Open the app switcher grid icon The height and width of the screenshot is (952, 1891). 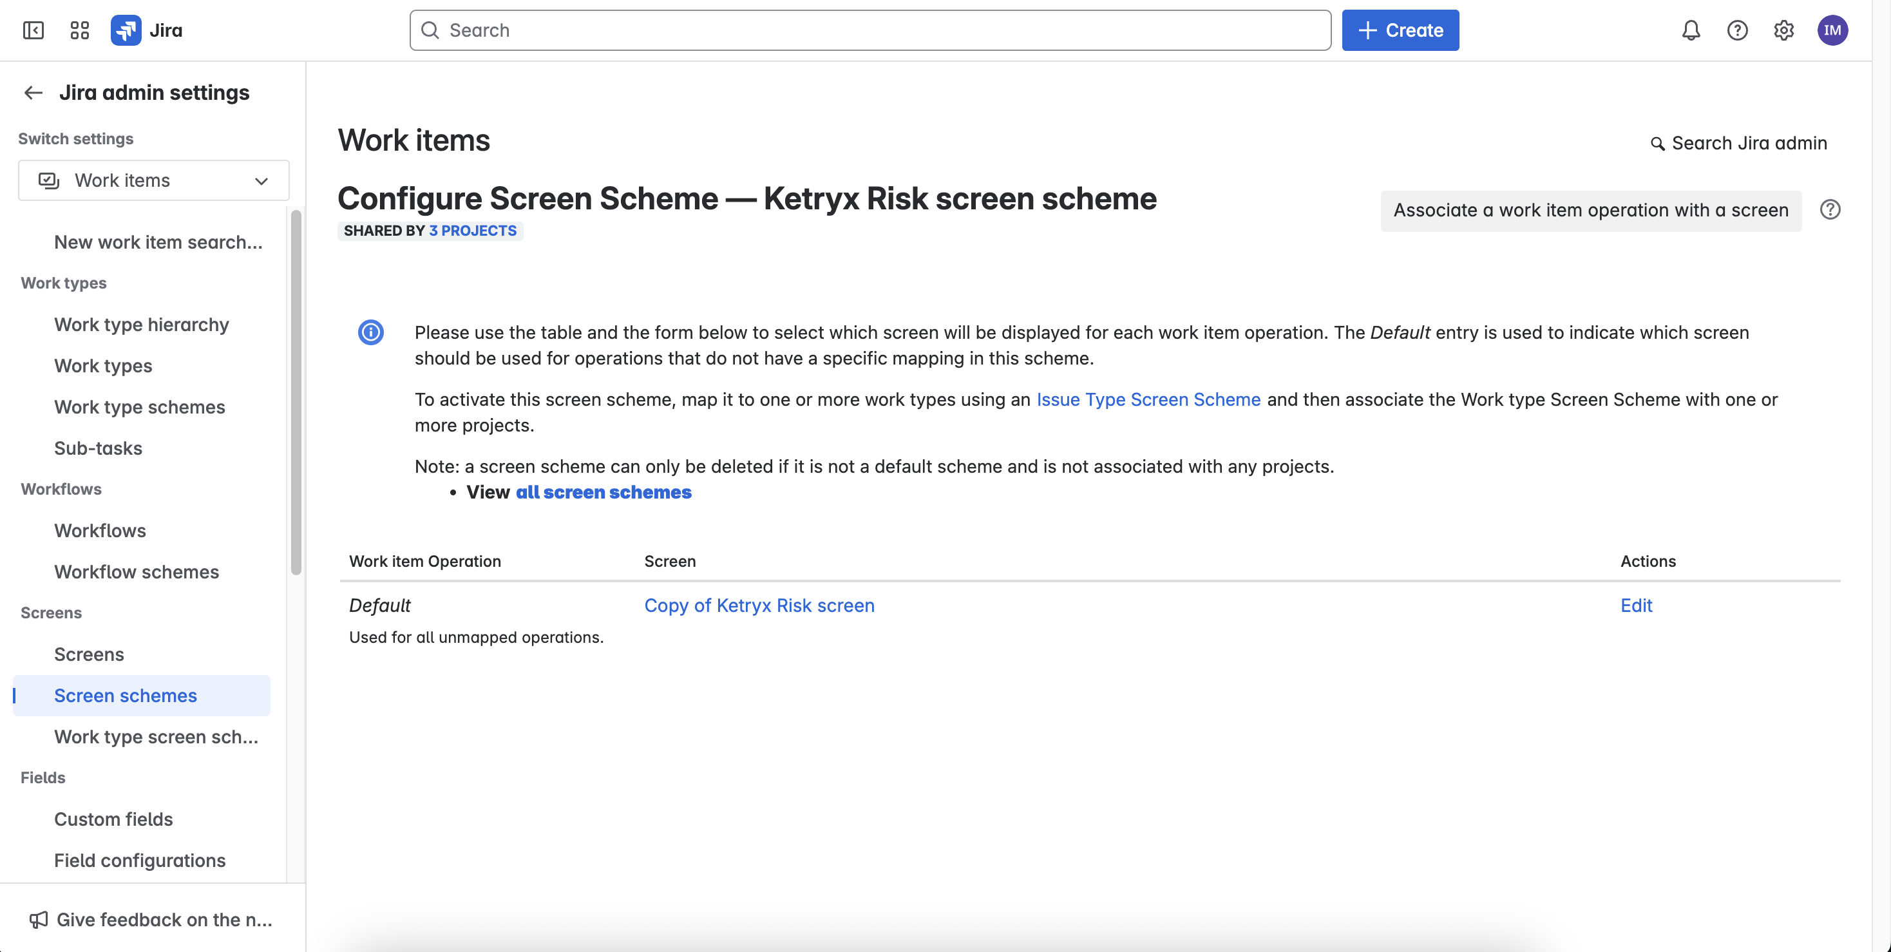[x=79, y=30]
